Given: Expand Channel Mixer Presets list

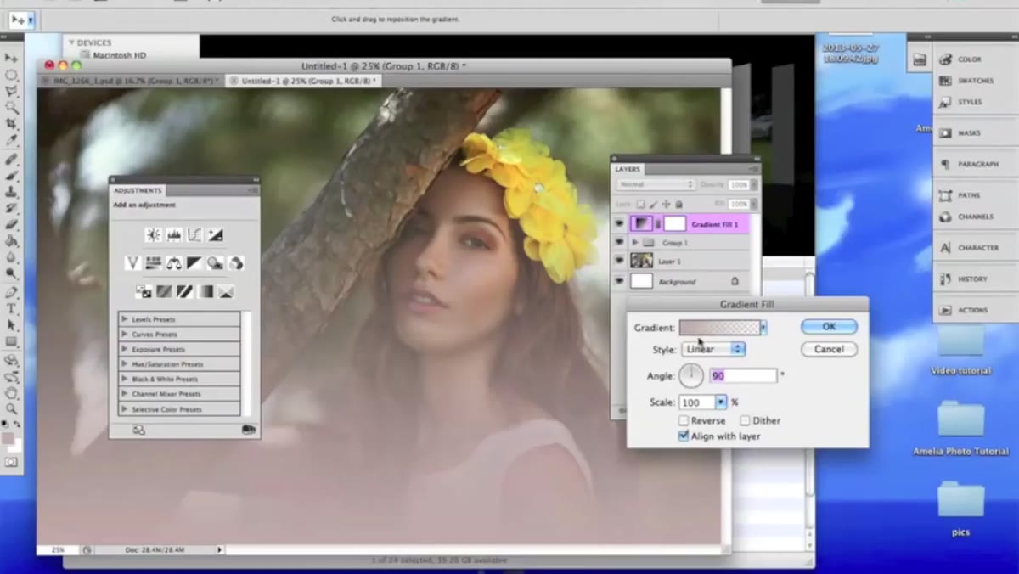Looking at the screenshot, I should point(125,394).
